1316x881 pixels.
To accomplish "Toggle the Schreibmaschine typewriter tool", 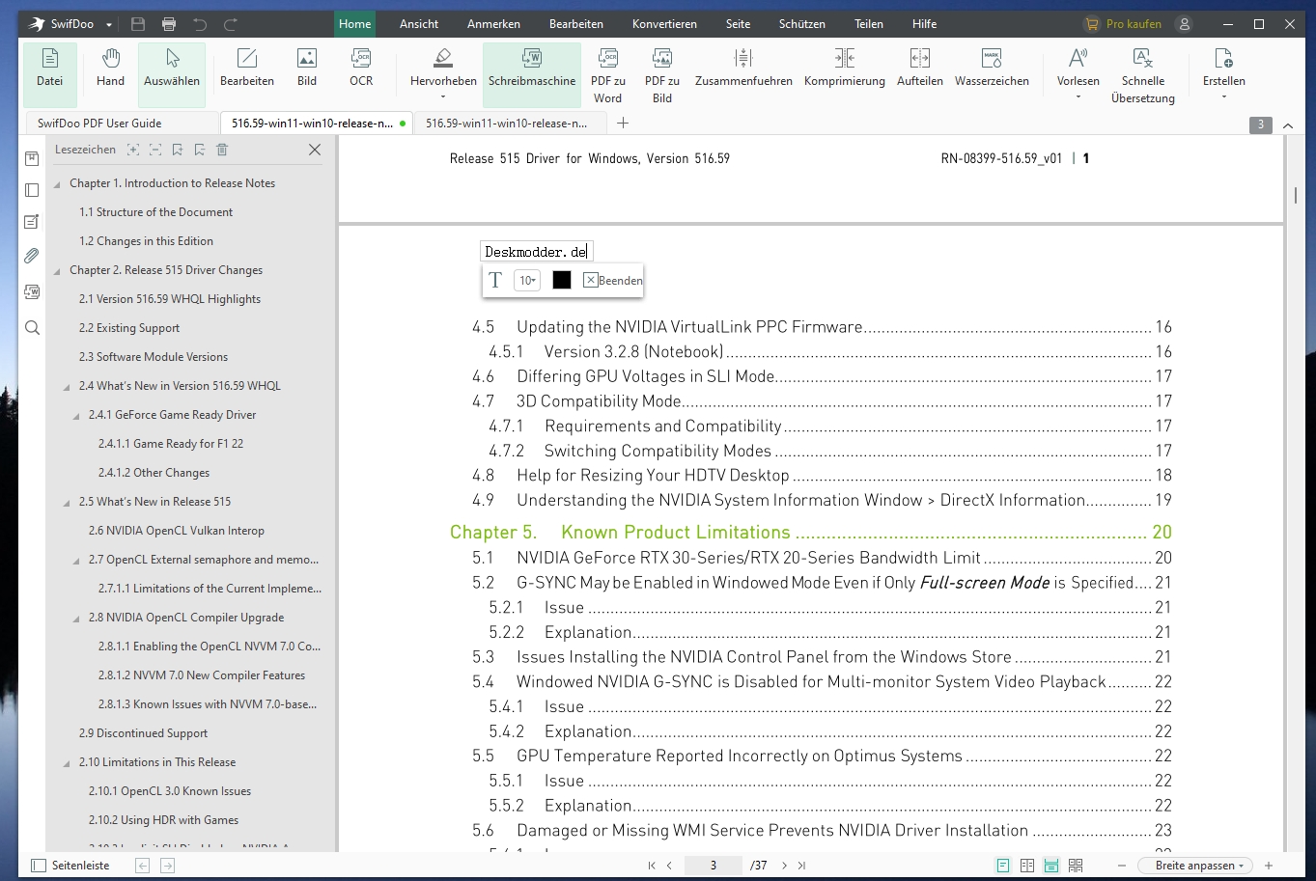I will [x=532, y=73].
